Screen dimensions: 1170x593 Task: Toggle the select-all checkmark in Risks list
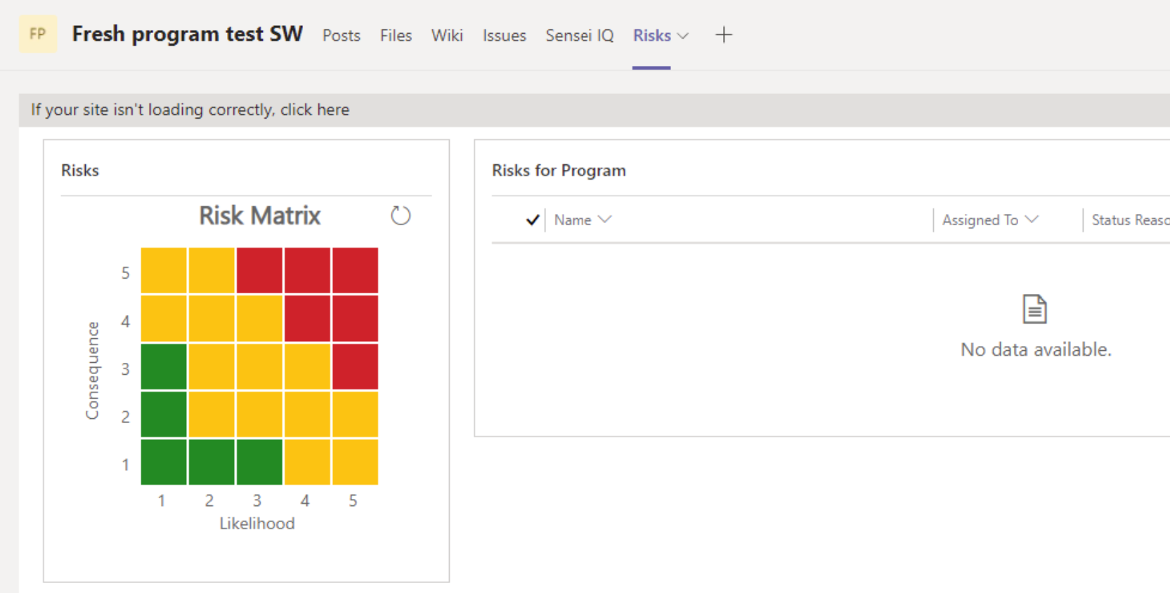[x=533, y=220]
